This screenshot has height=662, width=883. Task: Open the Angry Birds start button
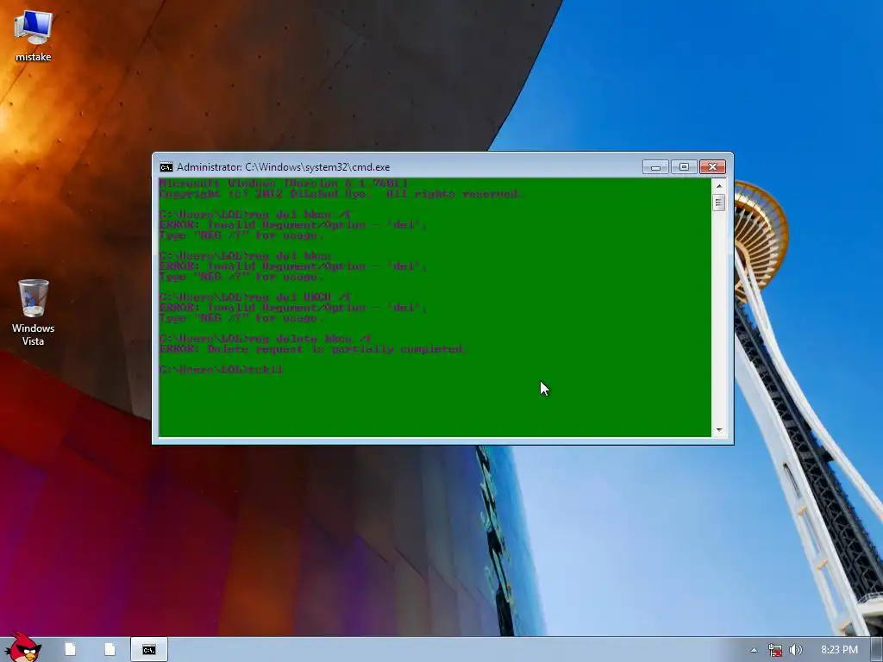22,647
